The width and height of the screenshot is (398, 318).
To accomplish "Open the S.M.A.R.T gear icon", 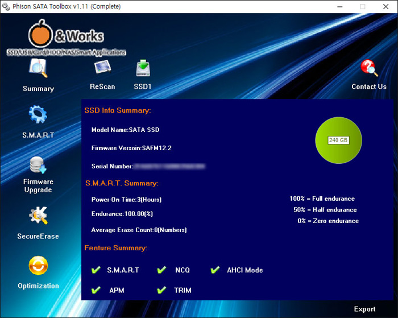I will [38, 114].
